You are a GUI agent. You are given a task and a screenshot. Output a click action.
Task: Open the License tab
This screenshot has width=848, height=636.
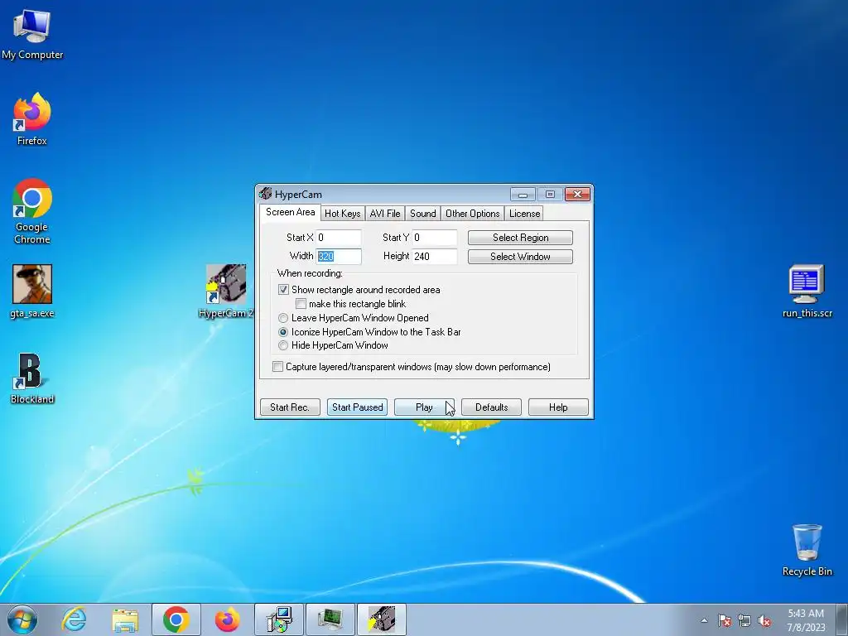coord(524,214)
